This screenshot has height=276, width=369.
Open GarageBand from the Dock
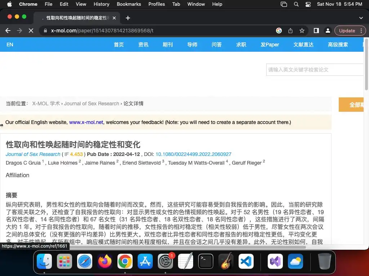point(226,261)
